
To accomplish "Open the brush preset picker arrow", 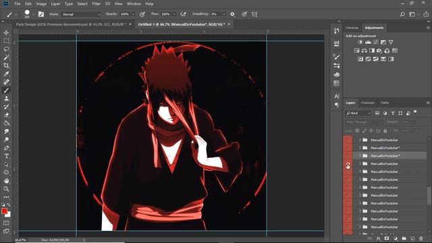I will pos(33,14).
